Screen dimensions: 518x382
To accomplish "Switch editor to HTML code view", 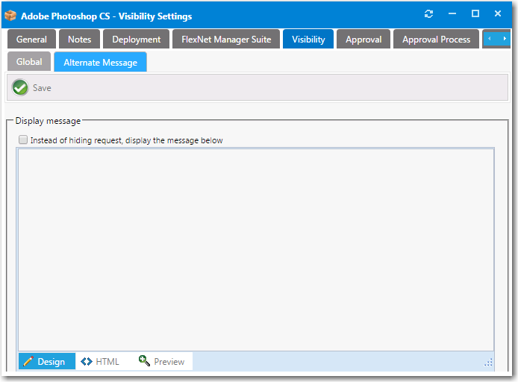I will click(100, 362).
